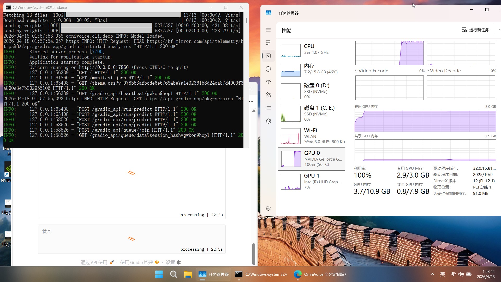The height and width of the screenshot is (282, 501).
Task: Click the browser page vertical scrollbar
Action: coord(253,254)
